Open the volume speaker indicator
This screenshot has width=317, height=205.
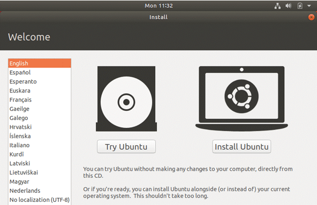[289, 6]
